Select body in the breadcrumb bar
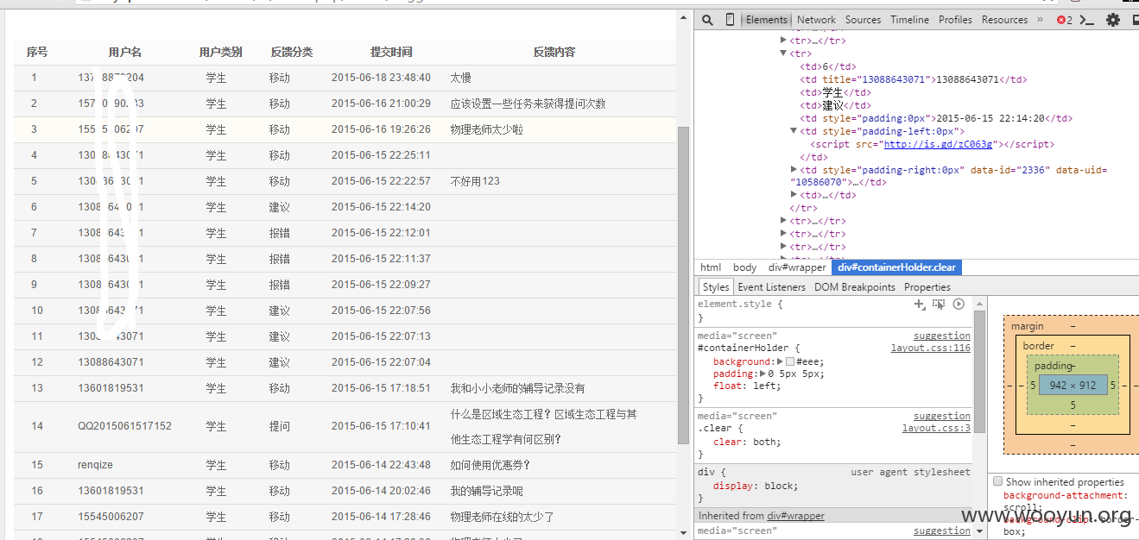 744,267
